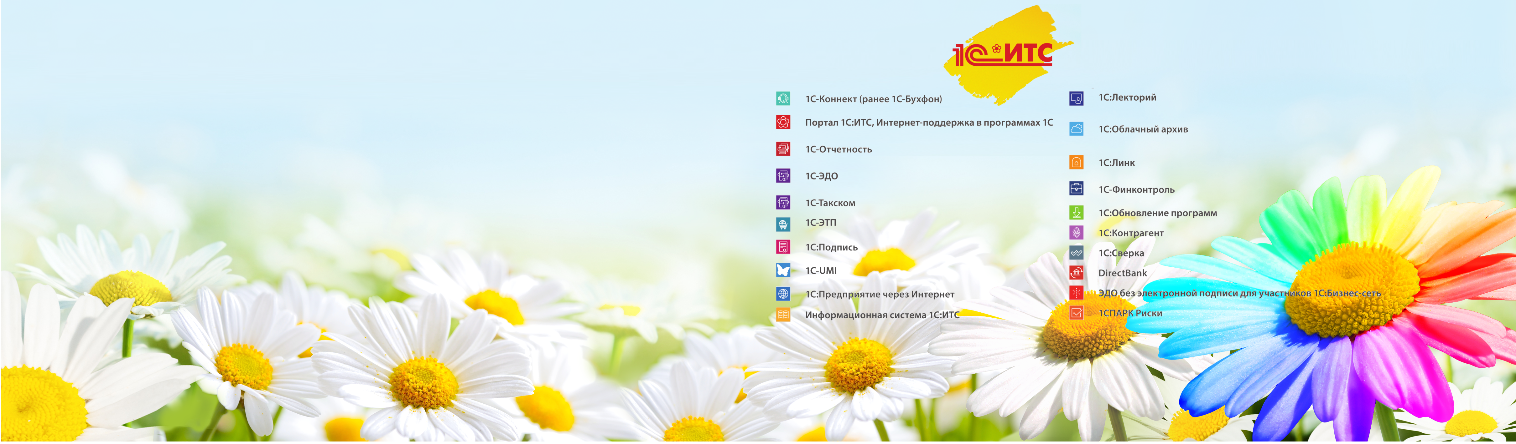Select the 1С-ЭТП label
This screenshot has height=444, width=1516.
(x=820, y=223)
